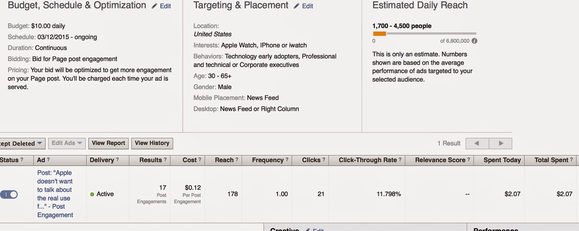
Task: Click the pencil icon beside Targeting Edit
Action: click(297, 6)
